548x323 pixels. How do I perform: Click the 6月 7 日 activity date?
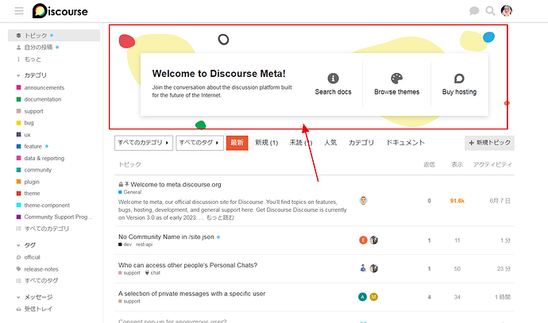click(x=500, y=201)
